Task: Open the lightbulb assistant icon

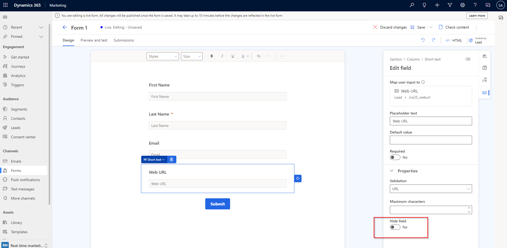Action: (424, 5)
